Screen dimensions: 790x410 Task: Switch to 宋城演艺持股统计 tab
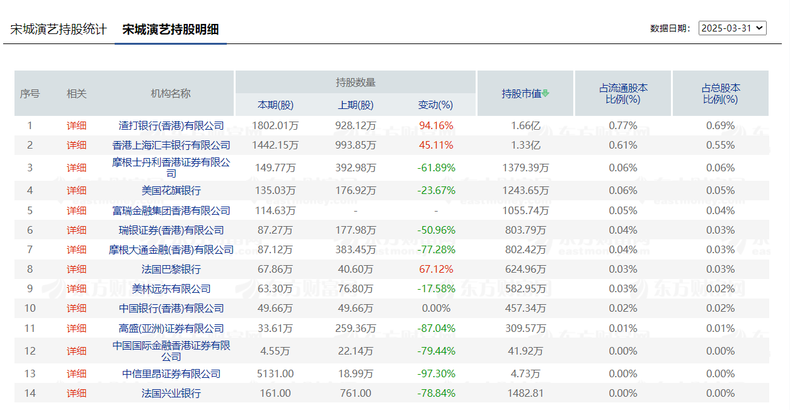pos(59,29)
